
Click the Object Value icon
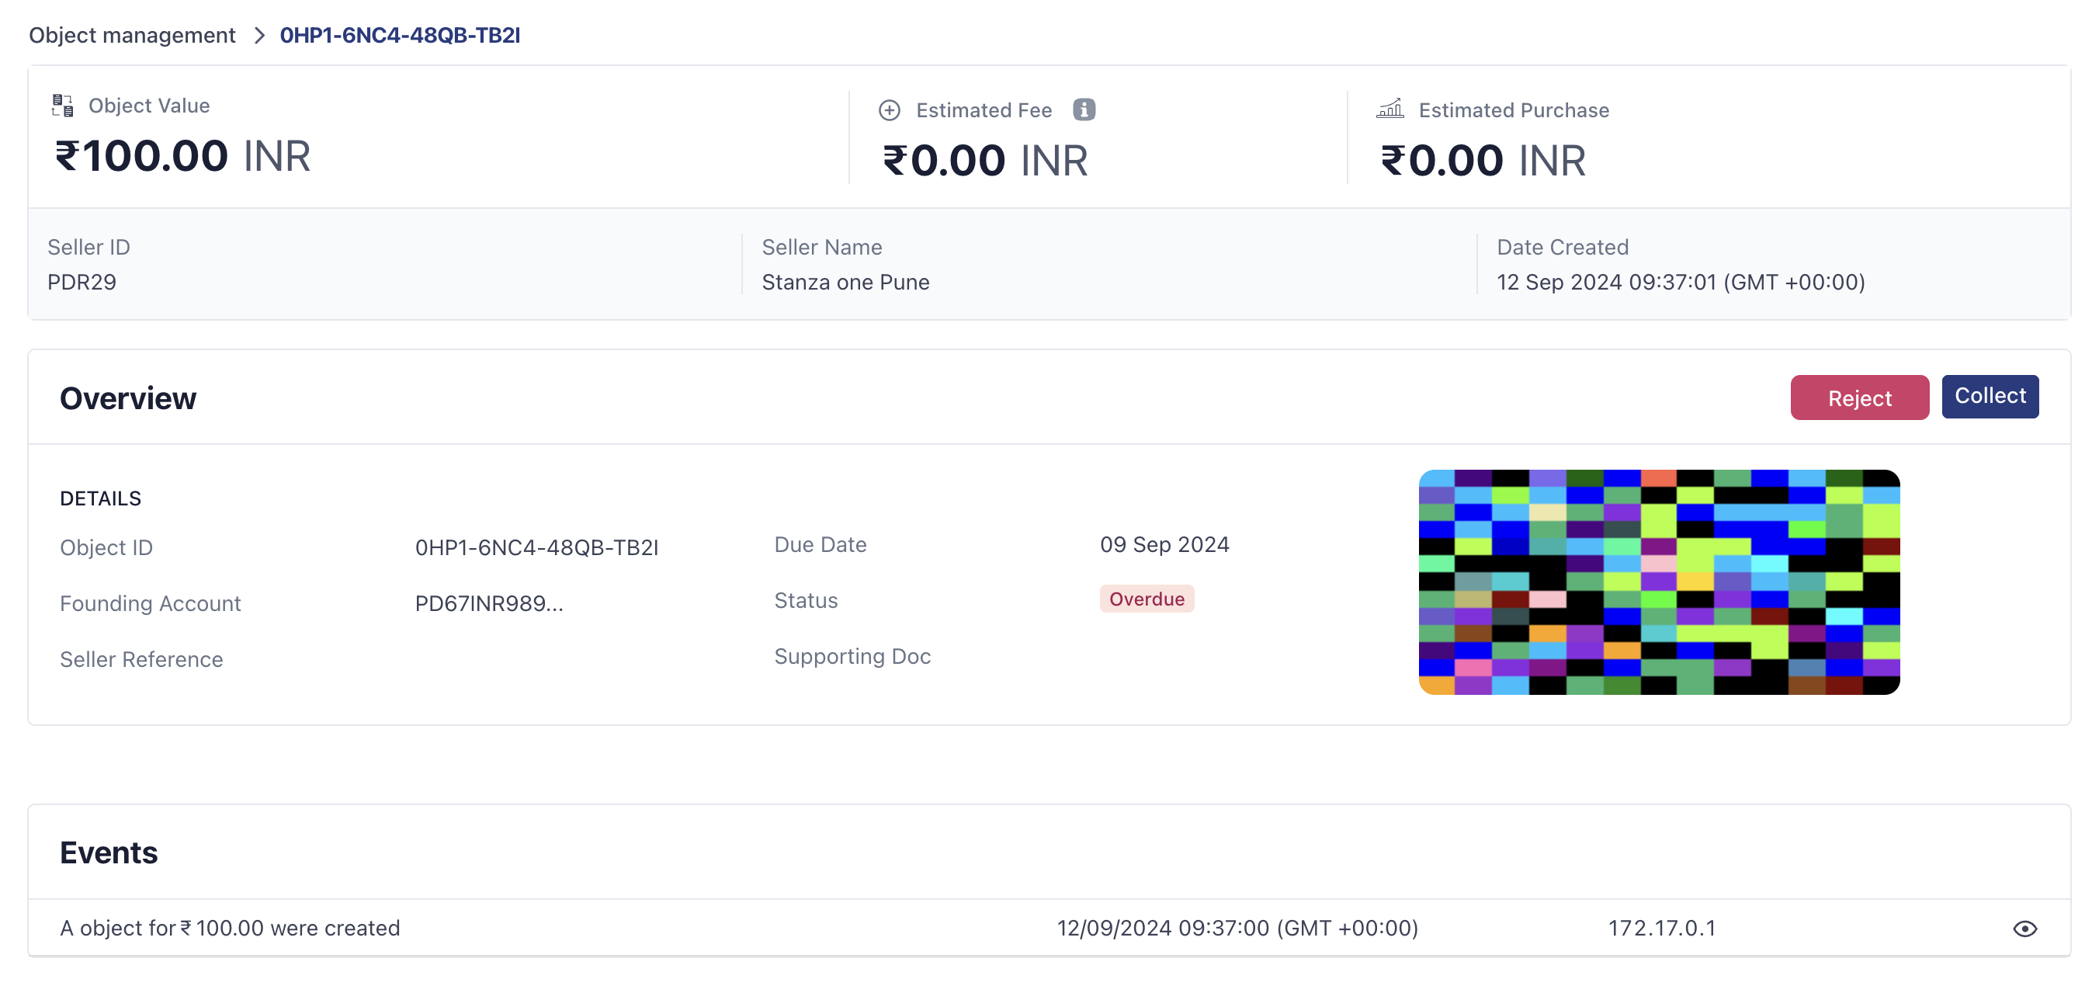click(x=63, y=105)
